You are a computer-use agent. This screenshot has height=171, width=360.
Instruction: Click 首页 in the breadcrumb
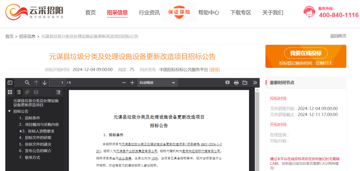point(9,37)
